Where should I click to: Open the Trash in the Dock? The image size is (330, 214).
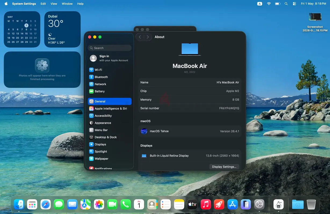tap(311, 205)
